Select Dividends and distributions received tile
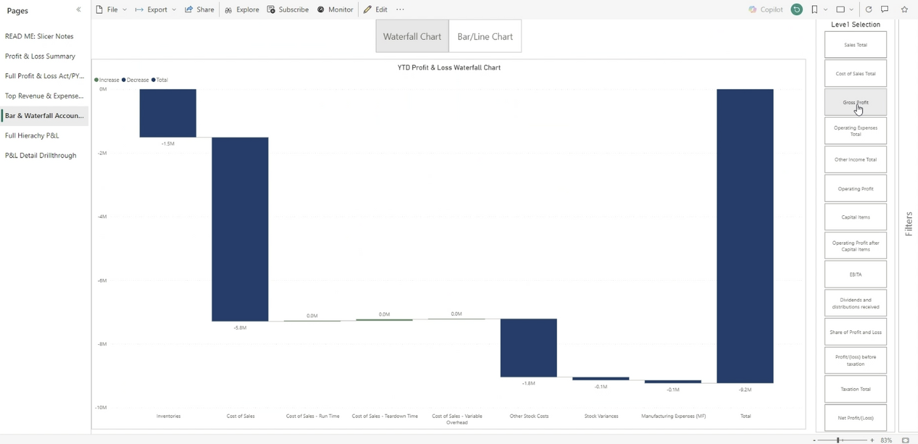Viewport: 918px width, 444px height. click(856, 303)
